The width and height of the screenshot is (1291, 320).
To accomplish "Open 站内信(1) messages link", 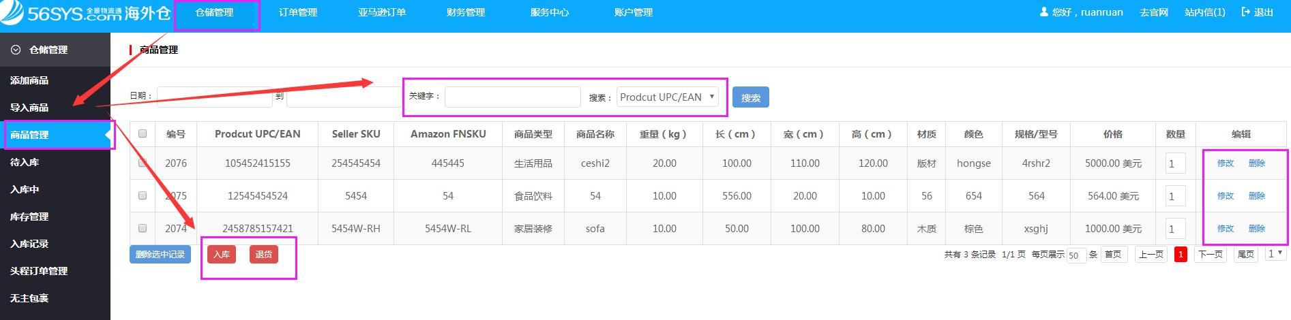I will (x=1204, y=12).
